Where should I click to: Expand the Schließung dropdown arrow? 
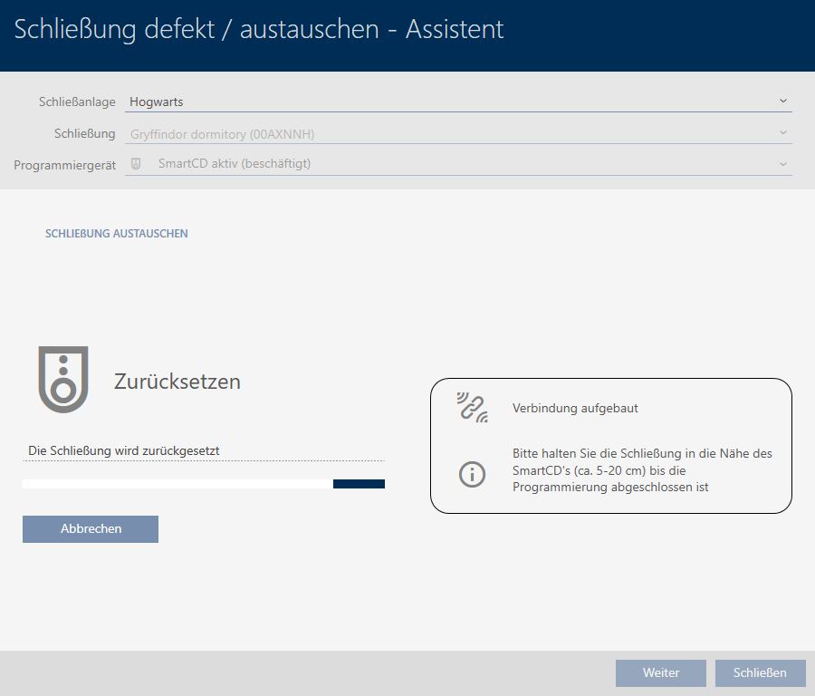pos(783,133)
